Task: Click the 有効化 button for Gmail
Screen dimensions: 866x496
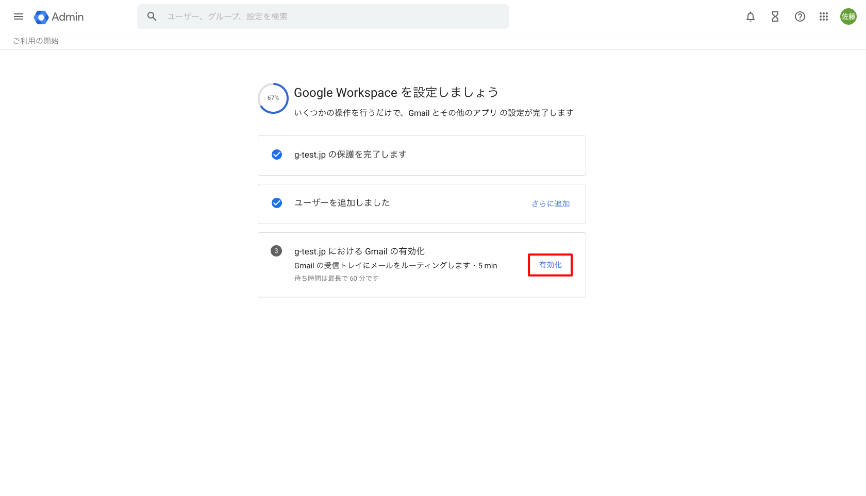Action: [x=551, y=265]
